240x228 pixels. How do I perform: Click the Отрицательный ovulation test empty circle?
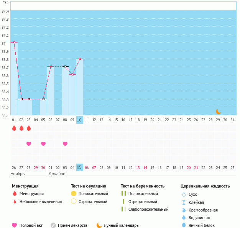(74, 202)
